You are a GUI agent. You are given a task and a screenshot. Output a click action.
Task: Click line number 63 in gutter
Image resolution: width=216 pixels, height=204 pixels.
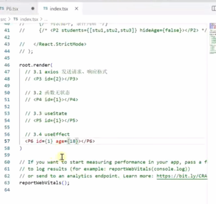(x=7, y=183)
